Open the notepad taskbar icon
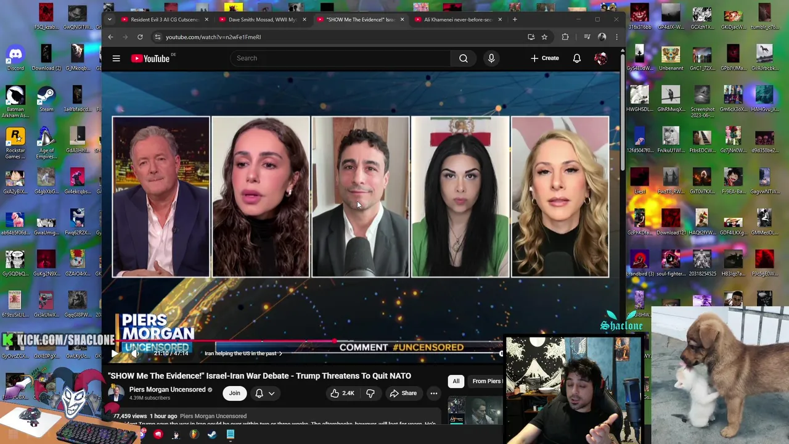Image resolution: width=789 pixels, height=444 pixels. click(x=230, y=435)
